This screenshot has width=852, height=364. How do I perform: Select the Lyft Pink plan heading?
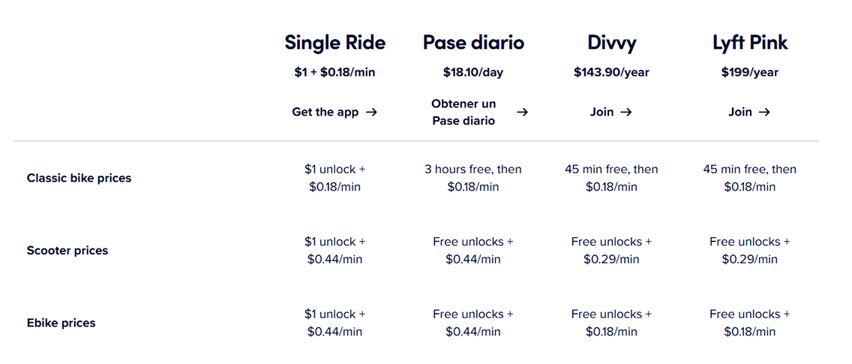pyautogui.click(x=750, y=43)
